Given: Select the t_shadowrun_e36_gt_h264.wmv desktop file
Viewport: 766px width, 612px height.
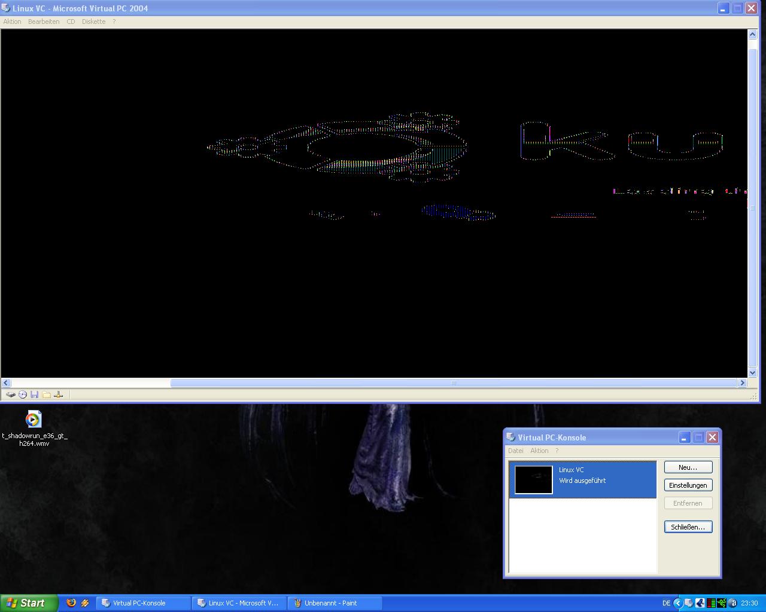Looking at the screenshot, I should pyautogui.click(x=34, y=428).
